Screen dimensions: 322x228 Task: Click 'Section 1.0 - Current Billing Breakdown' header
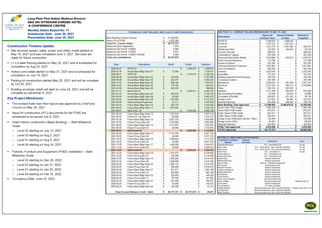point(265,32)
